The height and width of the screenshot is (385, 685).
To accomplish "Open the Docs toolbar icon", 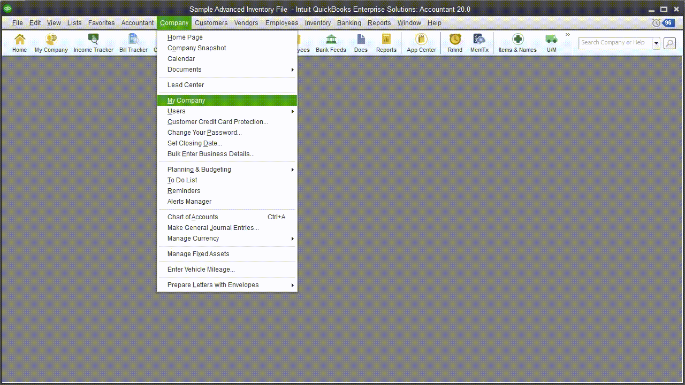I will tap(361, 43).
